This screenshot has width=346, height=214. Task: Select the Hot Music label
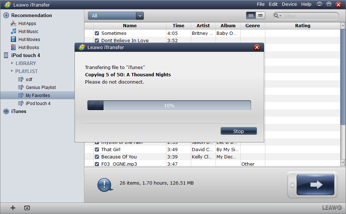point(28,31)
